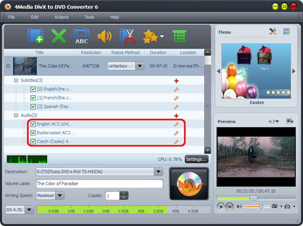Open the clip scissors tool
303x226 pixels.
coord(127,36)
